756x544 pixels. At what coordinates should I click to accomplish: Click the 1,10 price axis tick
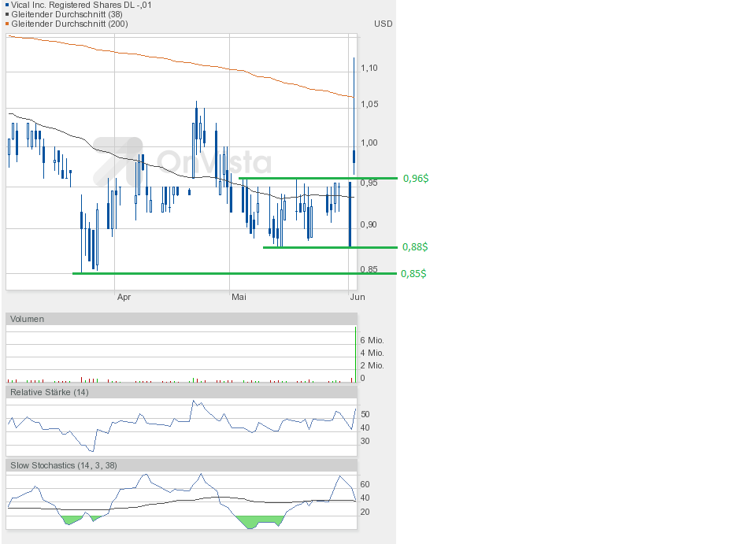(369, 68)
